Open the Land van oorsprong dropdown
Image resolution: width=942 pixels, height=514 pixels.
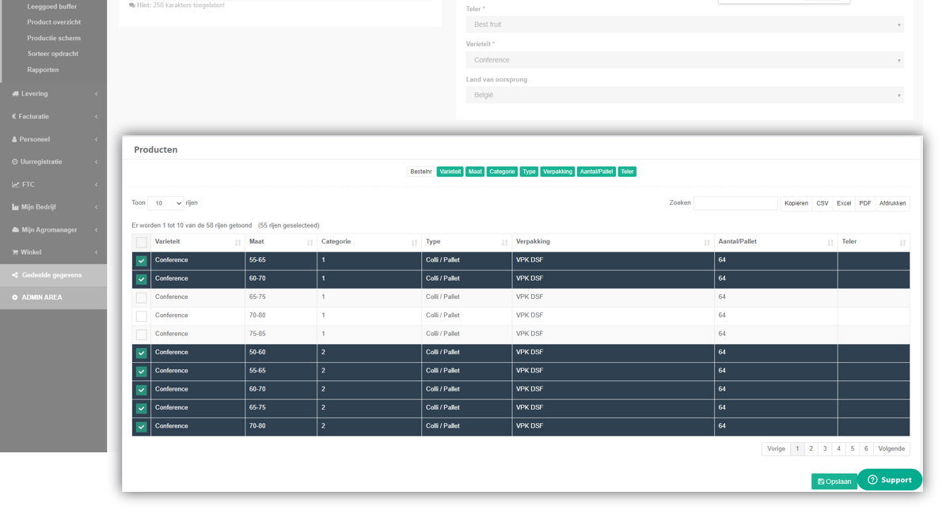(x=685, y=95)
